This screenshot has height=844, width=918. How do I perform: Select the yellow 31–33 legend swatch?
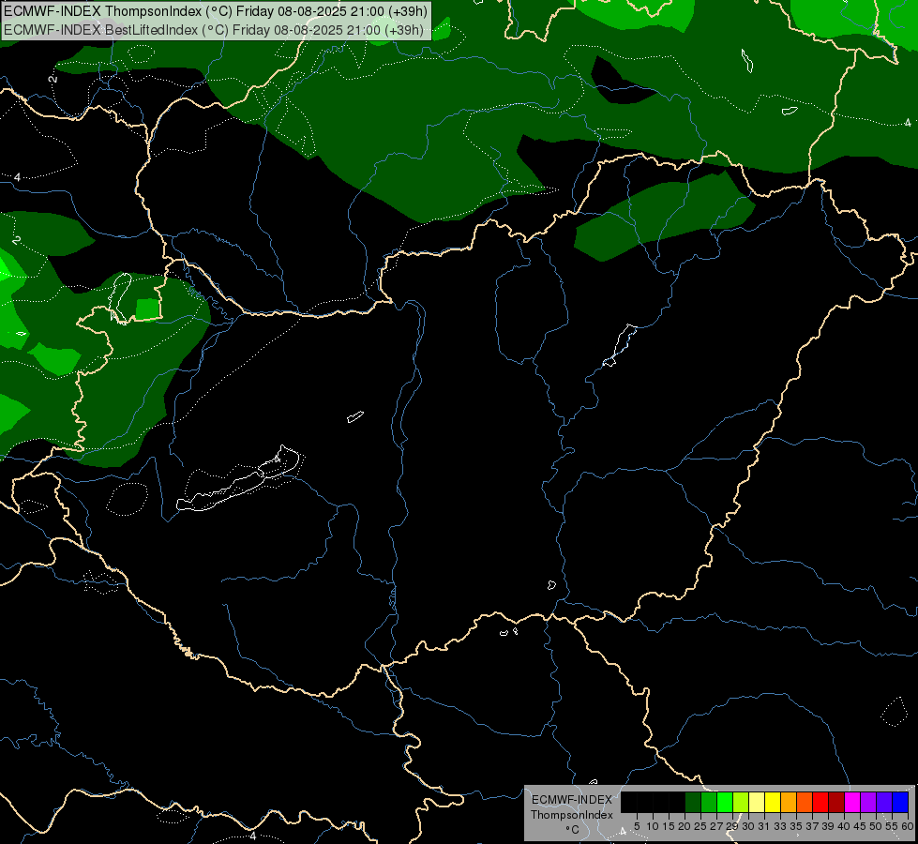point(773,803)
